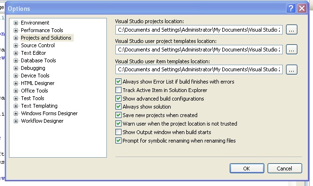The height and width of the screenshot is (186, 313).
Task: Enable Show Output window when build starts
Action: click(x=118, y=132)
